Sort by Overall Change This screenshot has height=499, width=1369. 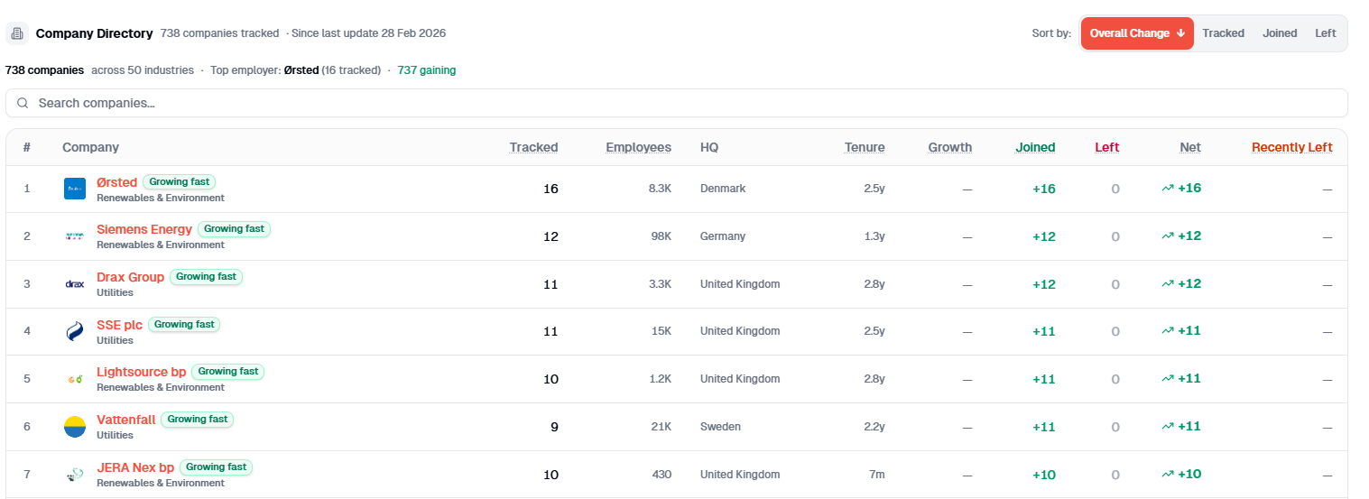[1137, 33]
